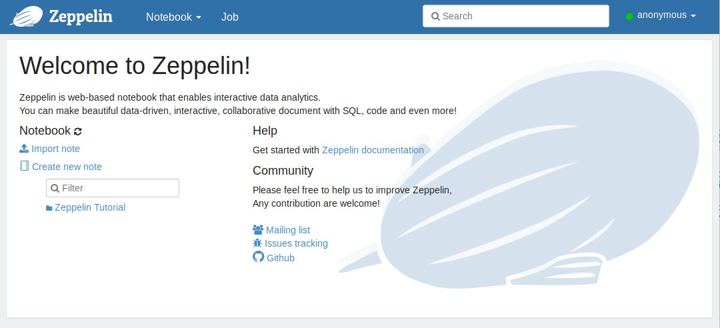The height and width of the screenshot is (328, 720).
Task: Open the Job page
Action: [229, 17]
